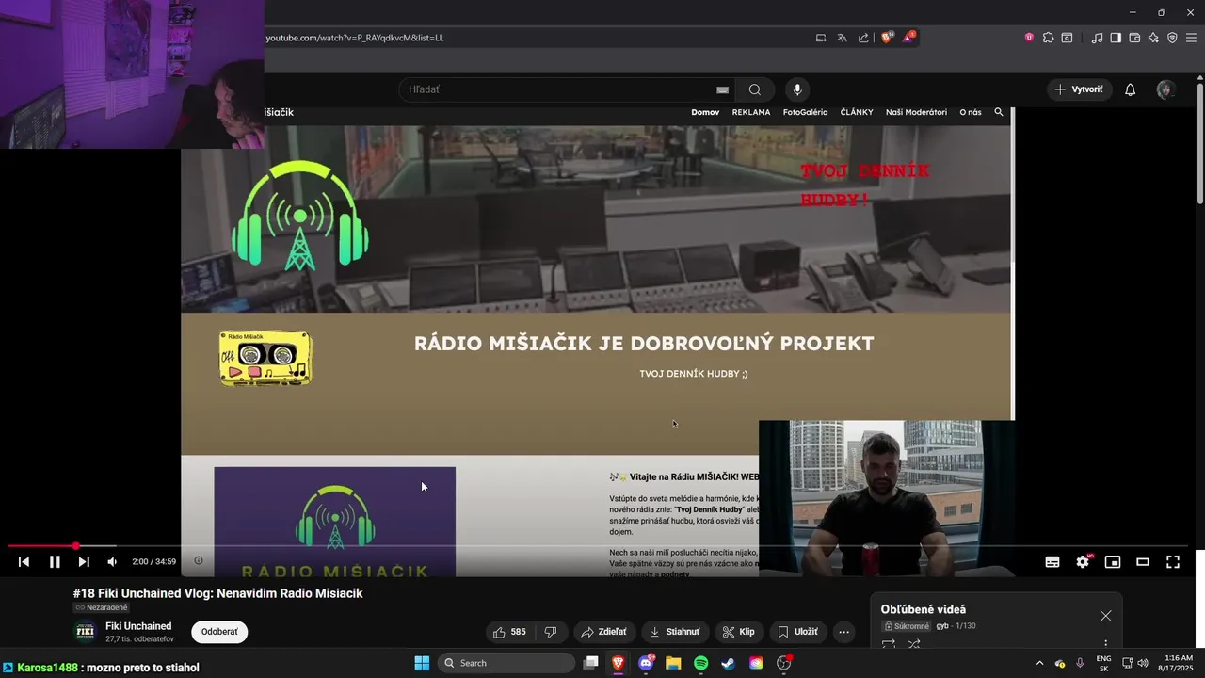Toggle playlist loop

coord(888,644)
